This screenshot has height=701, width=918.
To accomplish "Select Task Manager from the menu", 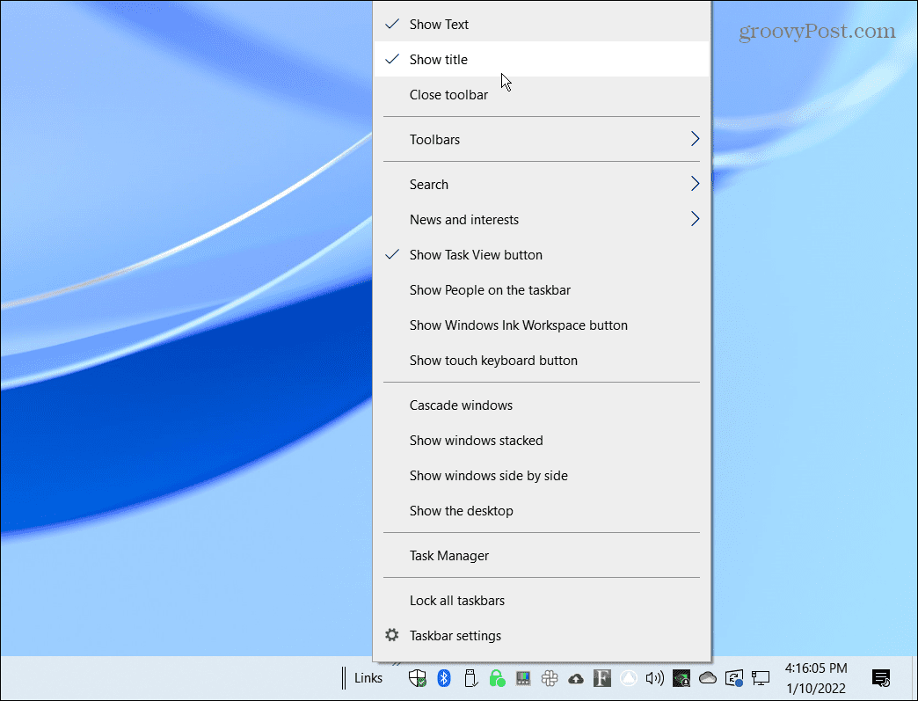I will coord(448,555).
